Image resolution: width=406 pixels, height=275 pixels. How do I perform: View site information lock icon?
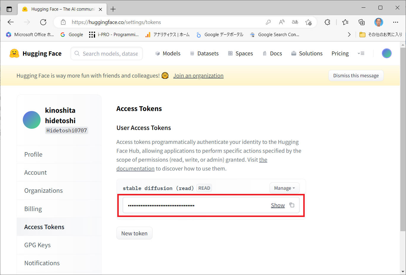[x=63, y=22]
